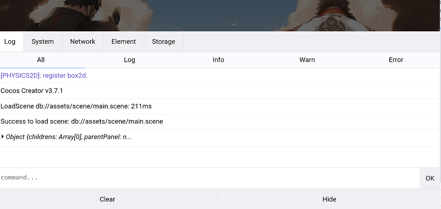Select the Element tab
The width and height of the screenshot is (441, 209).
point(124,42)
